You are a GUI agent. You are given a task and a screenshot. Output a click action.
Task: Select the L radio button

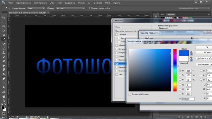pyautogui.click(x=201, y=71)
